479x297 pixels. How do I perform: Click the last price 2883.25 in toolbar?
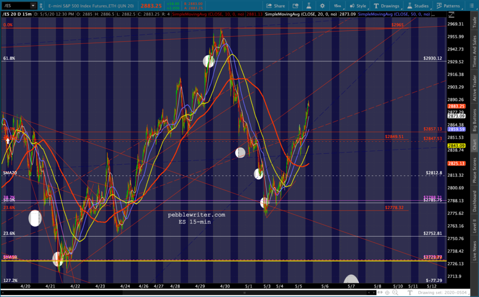pos(151,6)
